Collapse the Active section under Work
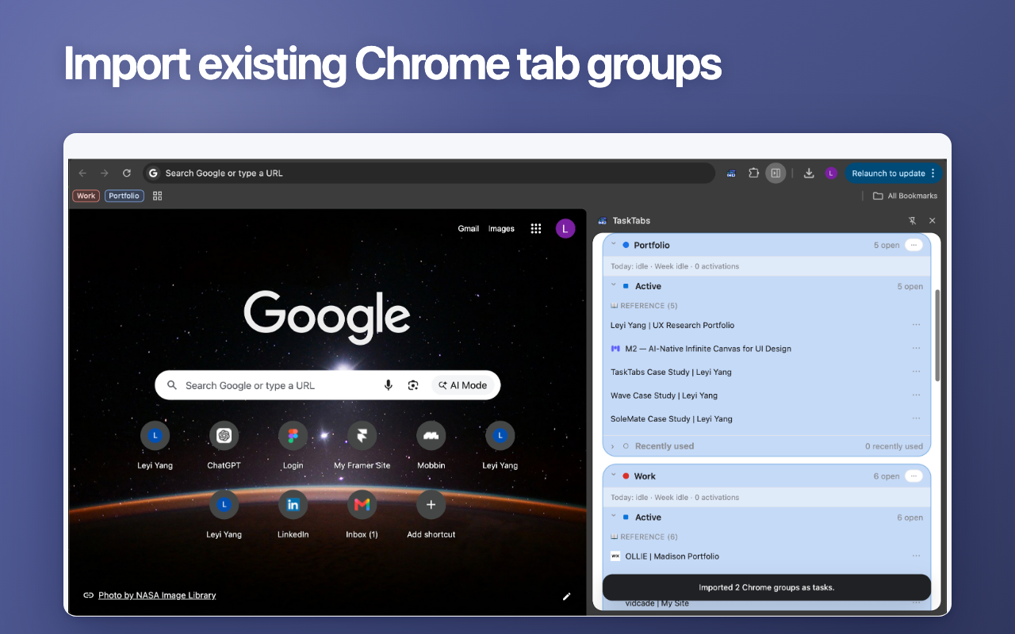This screenshot has width=1015, height=634. tap(613, 517)
